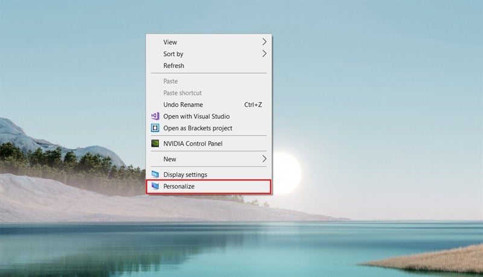Open the Personalize text label

point(179,187)
